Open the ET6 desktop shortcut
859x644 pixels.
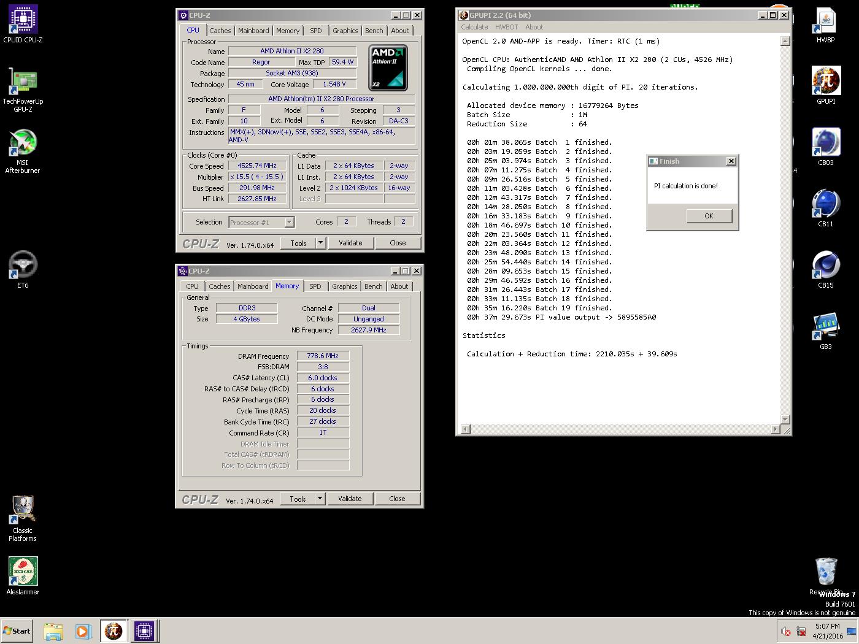(23, 269)
